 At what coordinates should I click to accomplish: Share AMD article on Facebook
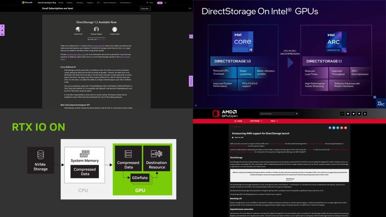330,128
